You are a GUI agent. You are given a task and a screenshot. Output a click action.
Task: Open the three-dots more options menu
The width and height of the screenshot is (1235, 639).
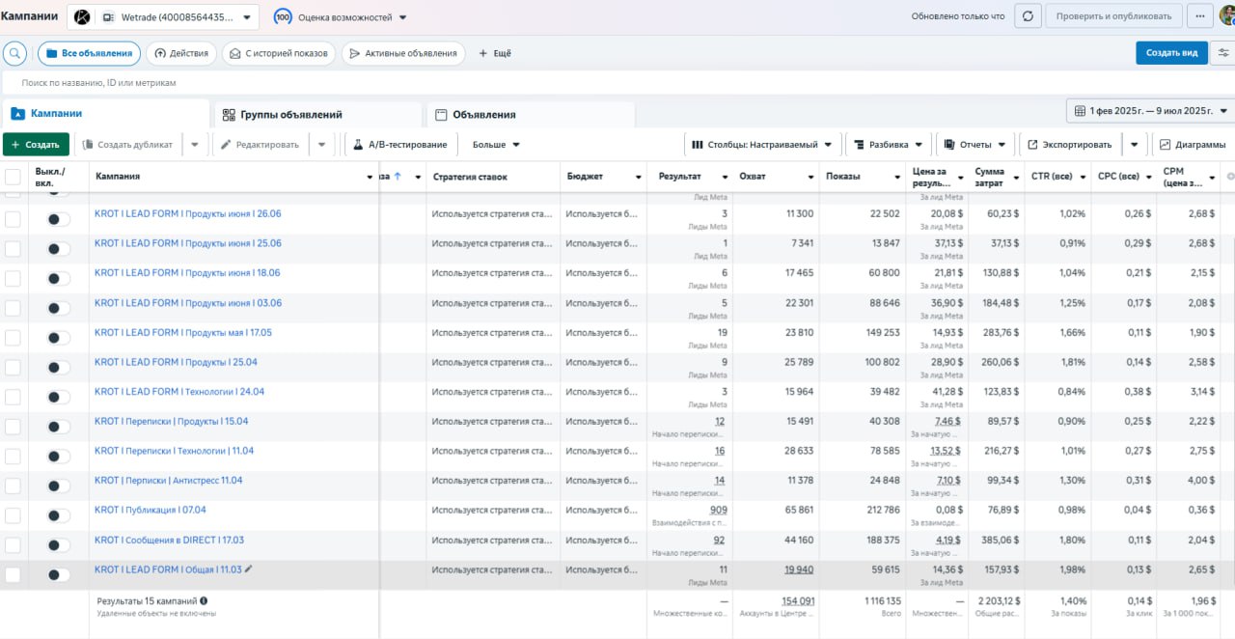coord(1200,16)
